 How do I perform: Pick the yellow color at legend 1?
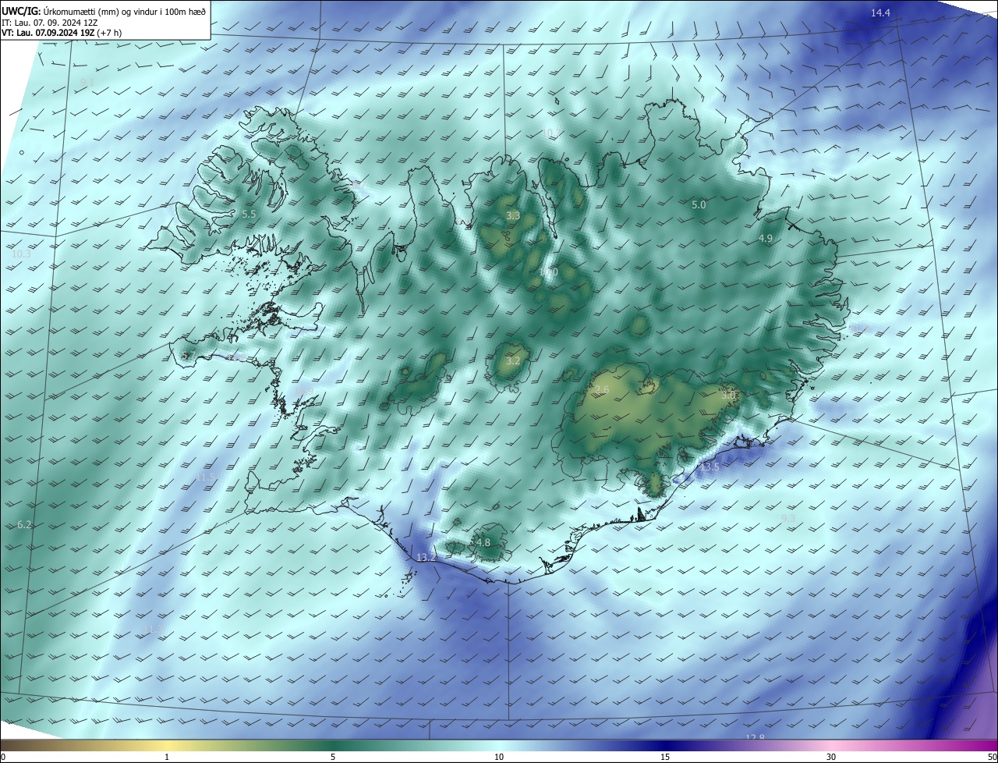pyautogui.click(x=168, y=745)
